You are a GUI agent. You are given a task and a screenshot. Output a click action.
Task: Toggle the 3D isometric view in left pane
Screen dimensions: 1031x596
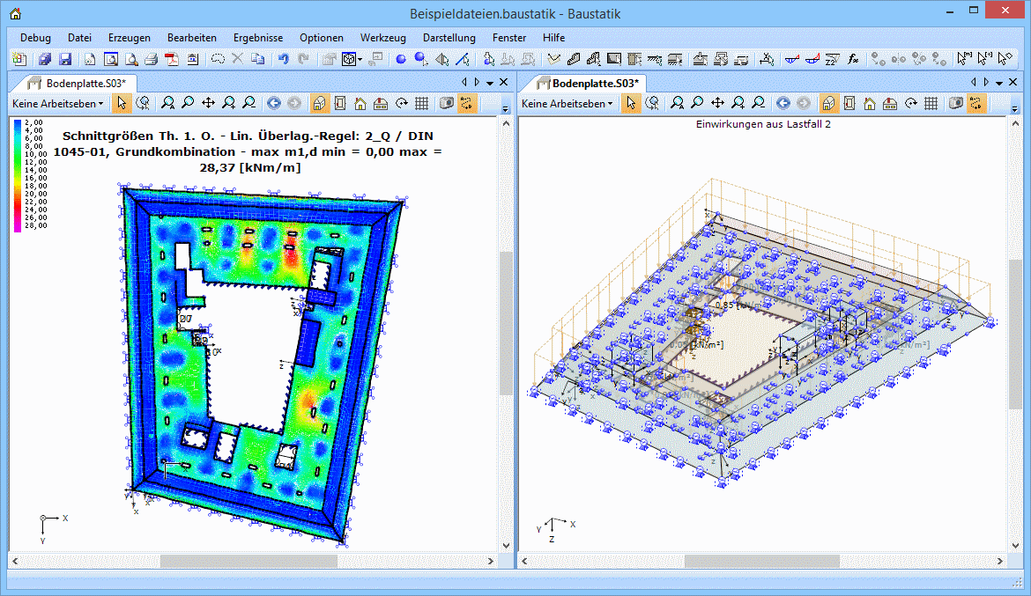pyautogui.click(x=320, y=103)
